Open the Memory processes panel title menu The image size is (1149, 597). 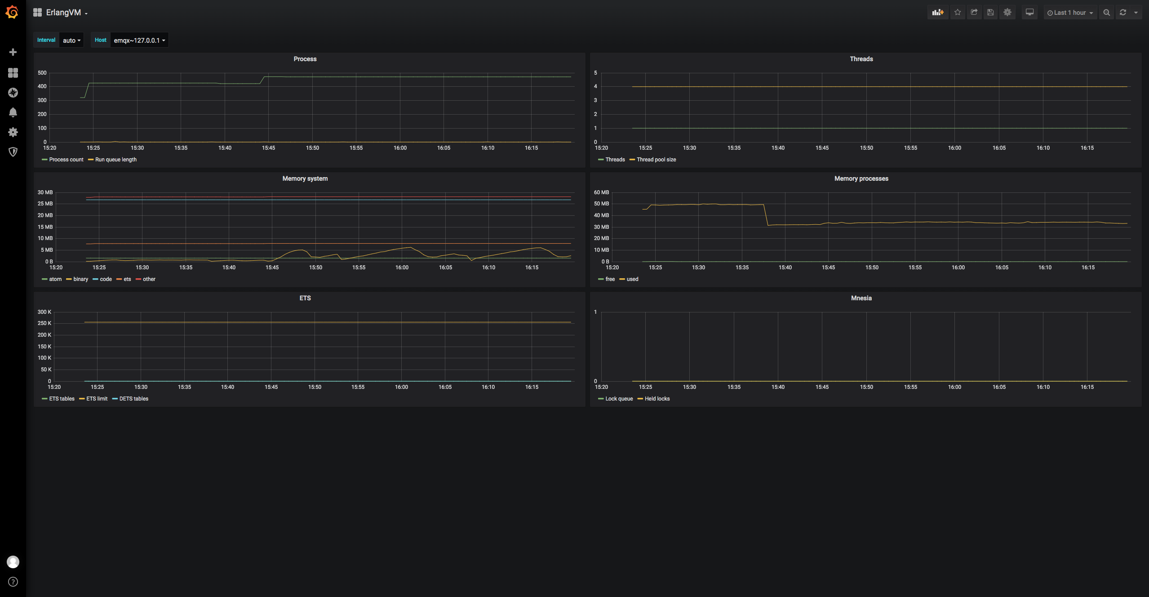click(861, 178)
